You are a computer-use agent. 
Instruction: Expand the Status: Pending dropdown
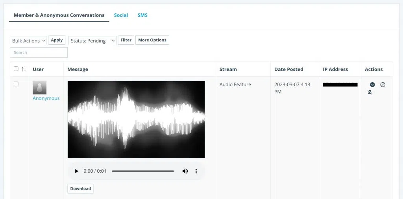click(92, 41)
